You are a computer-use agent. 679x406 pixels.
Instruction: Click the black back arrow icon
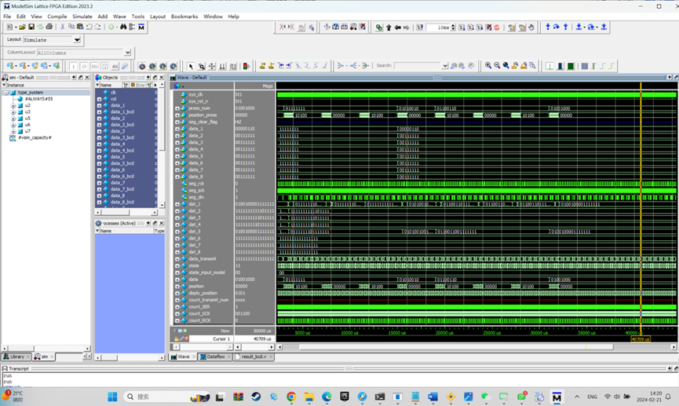pyautogui.click(x=397, y=27)
